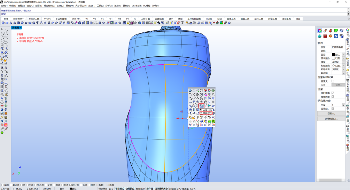Viewport: 350px width, 190px height.
Task: Click the black layer color swatch
Action: point(333,54)
